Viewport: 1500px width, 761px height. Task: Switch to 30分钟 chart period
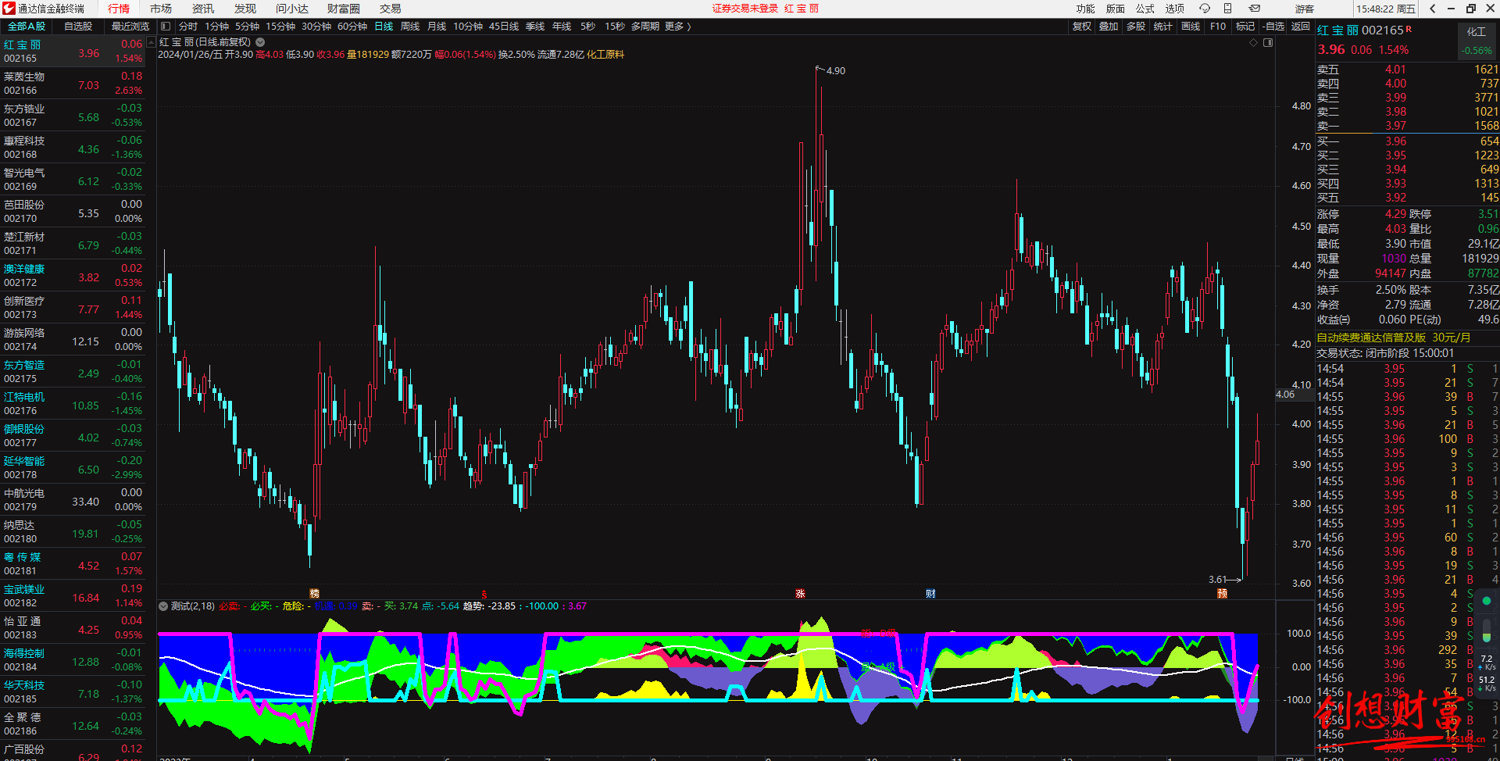coord(316,27)
